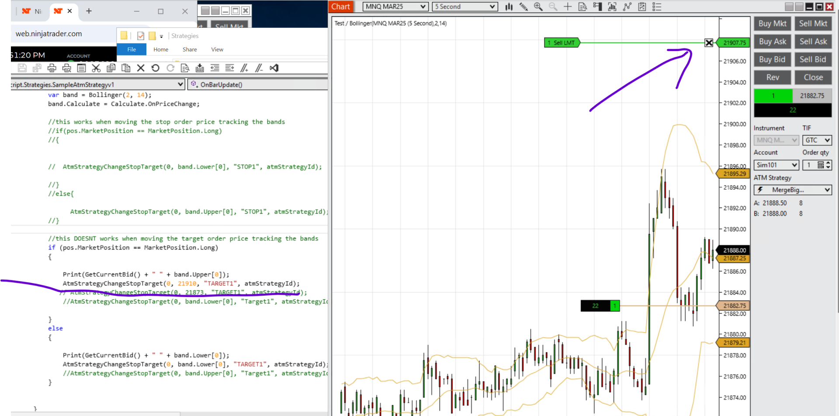Click the Properties checkmark icon in Explorer
This screenshot has width=839, height=416.
click(x=141, y=36)
